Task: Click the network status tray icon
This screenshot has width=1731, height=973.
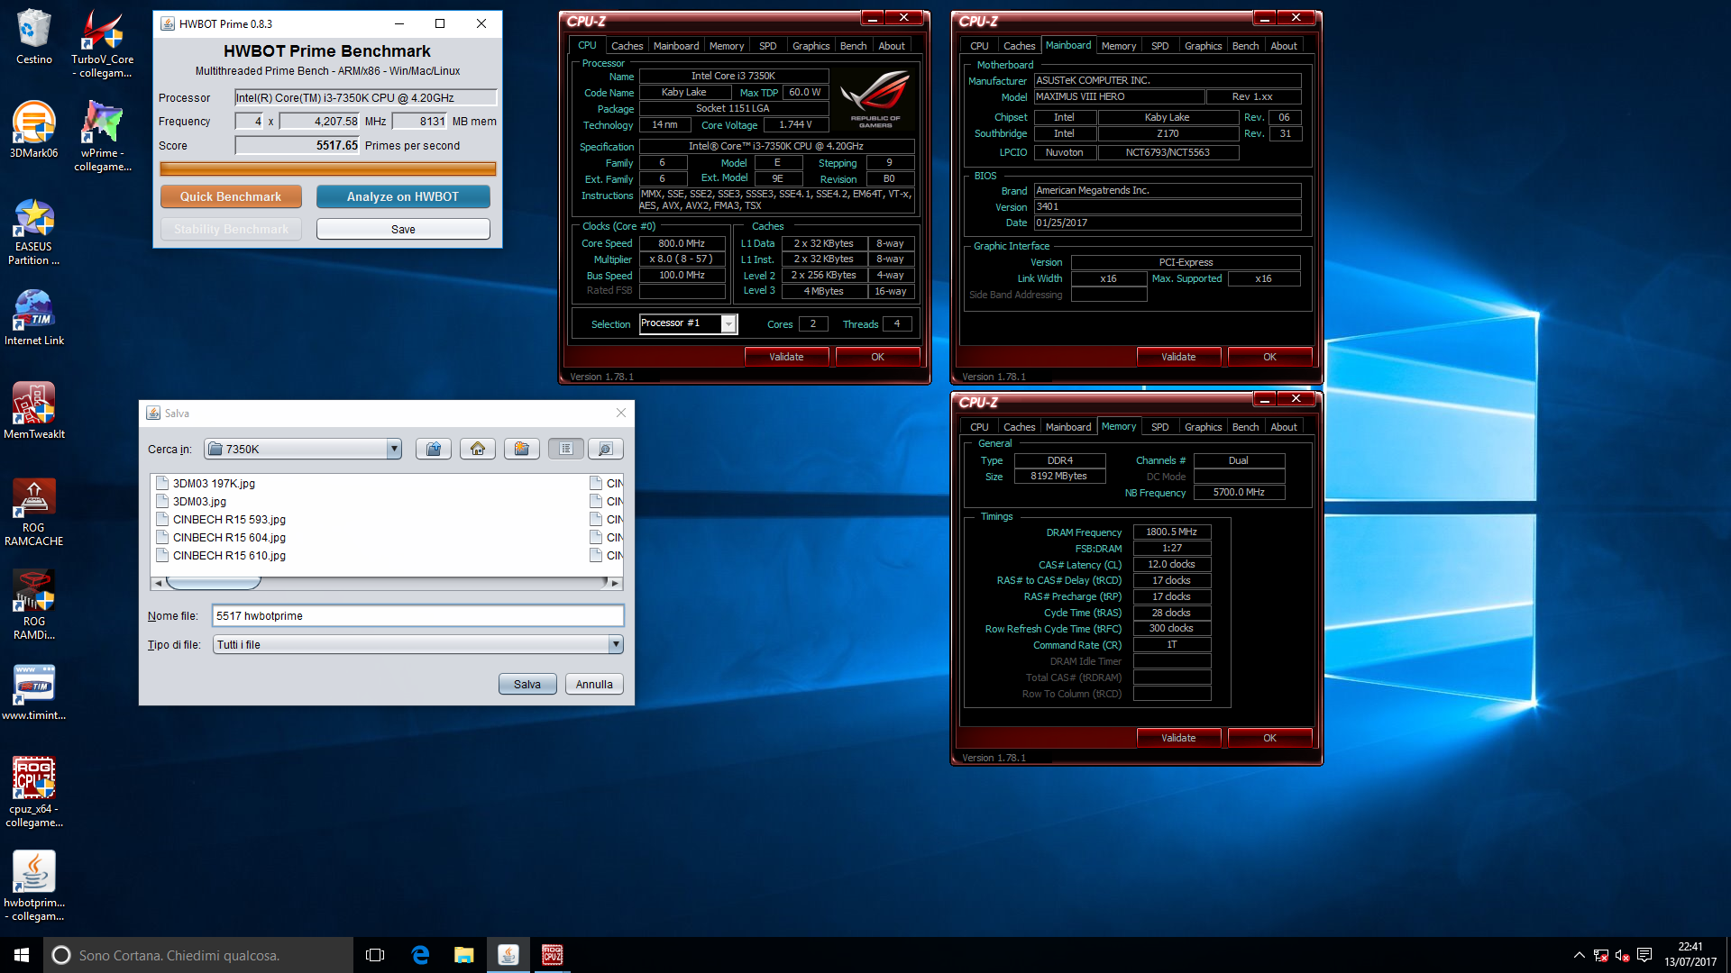Action: [x=1600, y=955]
